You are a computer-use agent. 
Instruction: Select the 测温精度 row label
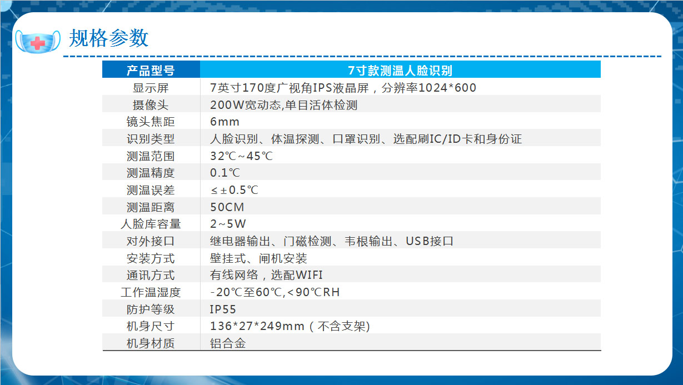[151, 173]
